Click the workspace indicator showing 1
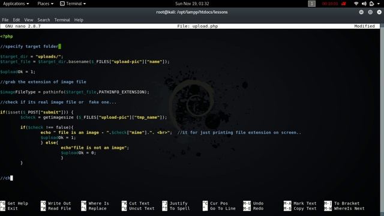The image size is (384, 216). coord(311,4)
